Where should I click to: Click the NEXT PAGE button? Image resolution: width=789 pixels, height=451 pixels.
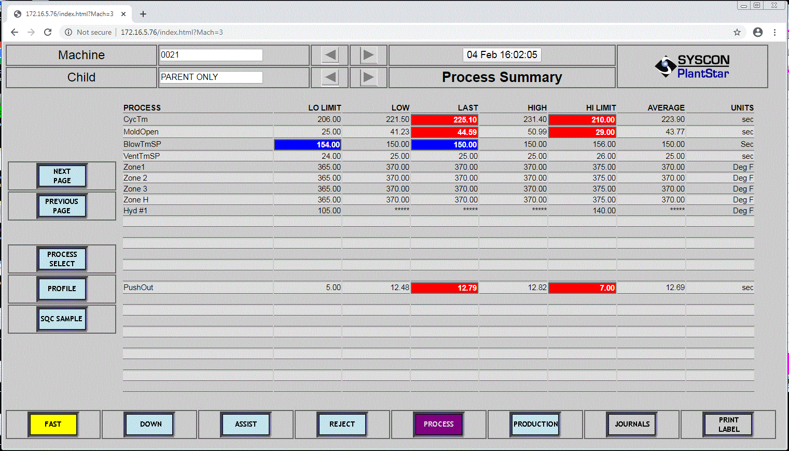point(62,175)
